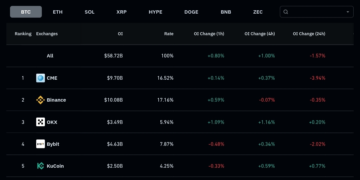Sort by the OI column header
Screen dimensions: 360x180
tap(120, 34)
